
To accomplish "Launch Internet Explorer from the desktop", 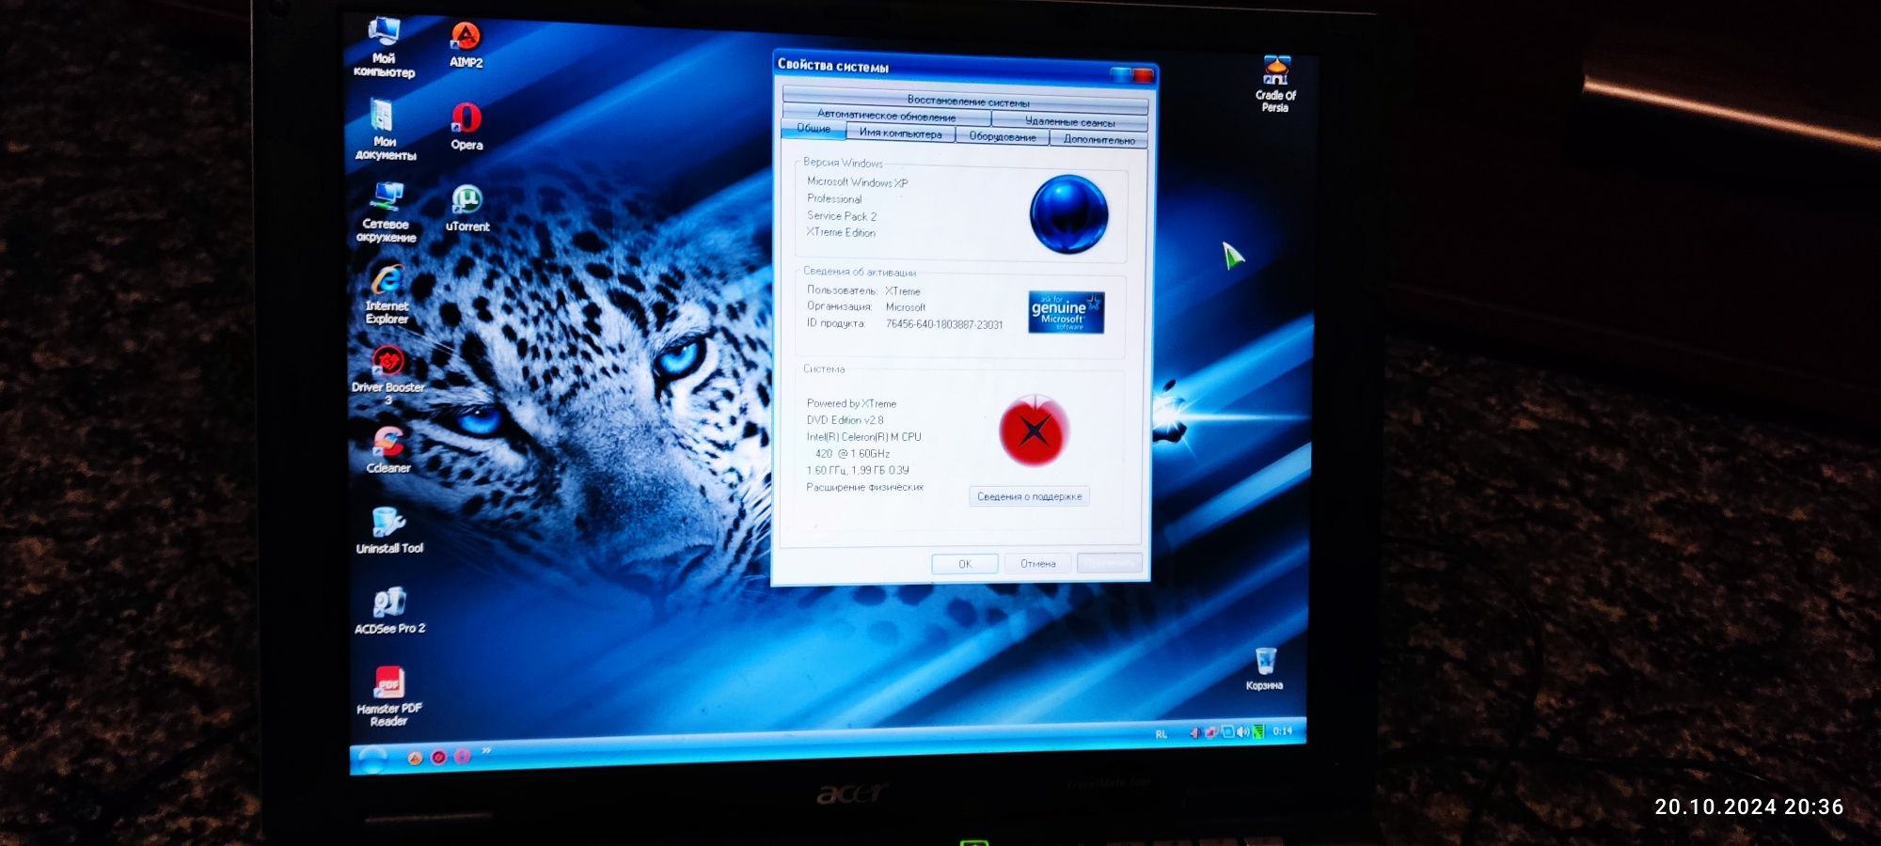I will tap(387, 294).
